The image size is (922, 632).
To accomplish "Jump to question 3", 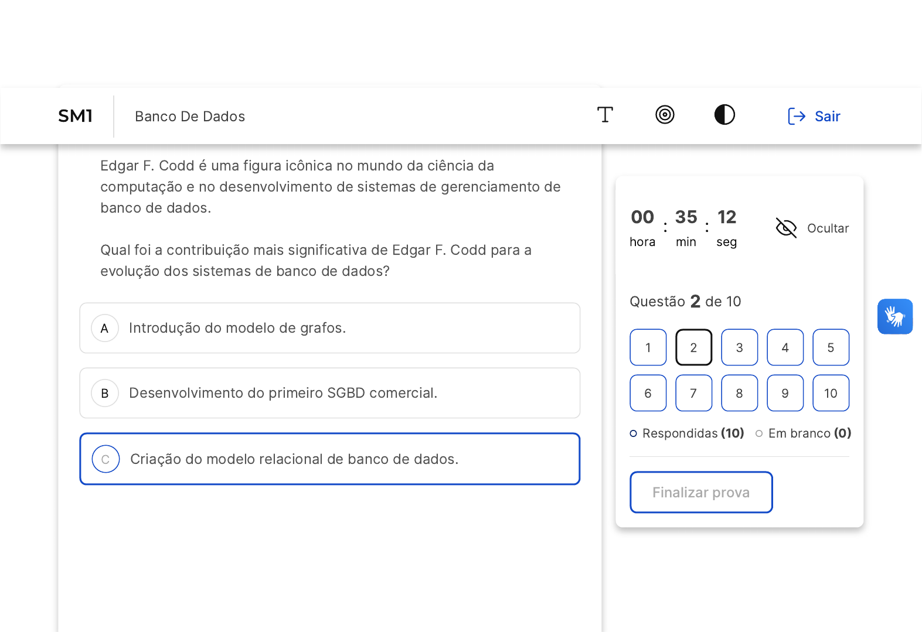I will pyautogui.click(x=739, y=347).
